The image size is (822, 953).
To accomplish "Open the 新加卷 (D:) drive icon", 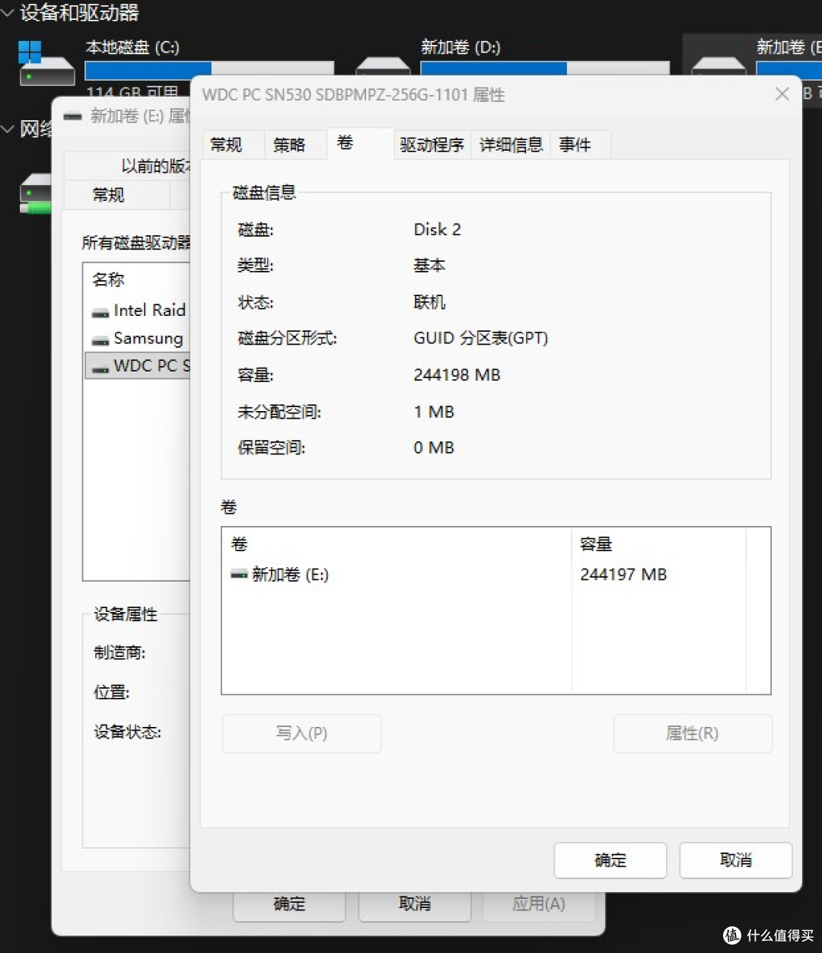I will pos(383,66).
